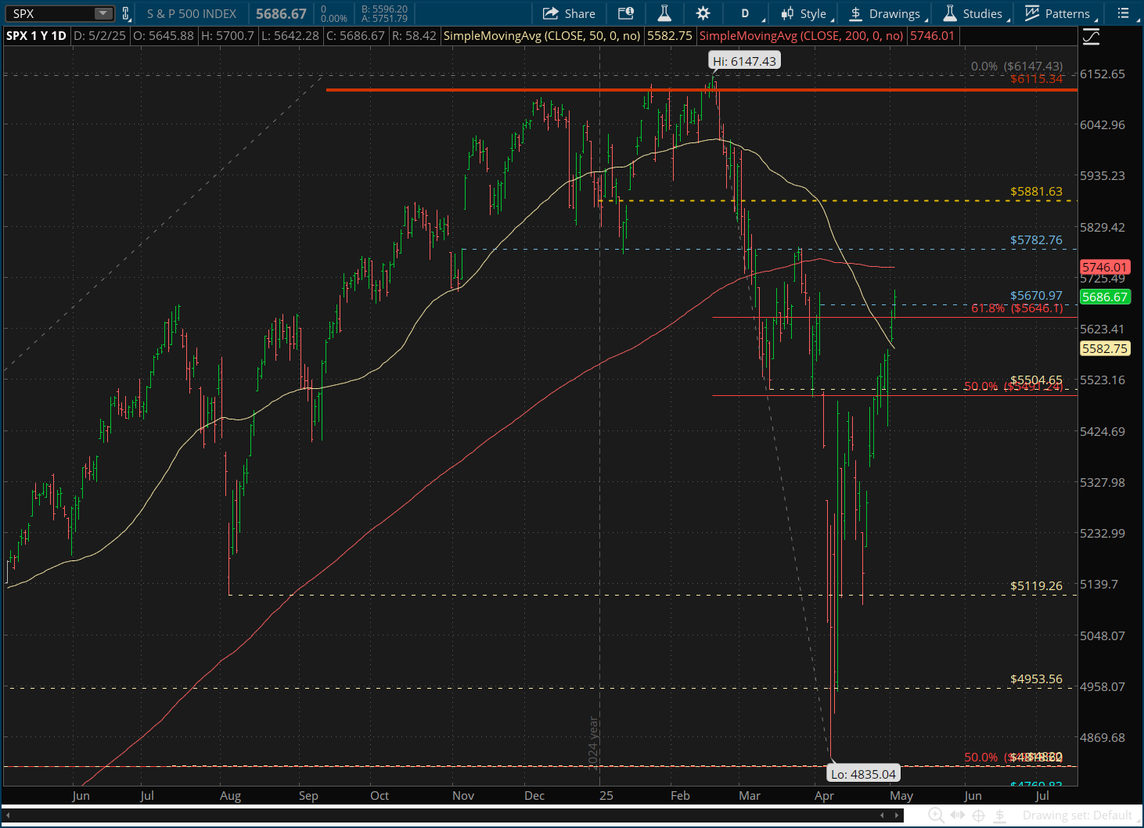Click the Hi: 6147.43 price bubble
This screenshot has width=1144, height=828.
click(744, 61)
